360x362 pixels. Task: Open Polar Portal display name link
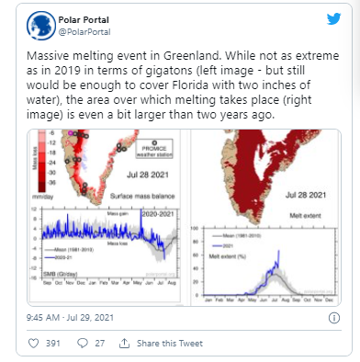tap(84, 20)
